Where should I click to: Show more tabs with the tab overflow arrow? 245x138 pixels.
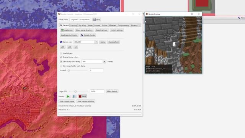tap(139, 25)
